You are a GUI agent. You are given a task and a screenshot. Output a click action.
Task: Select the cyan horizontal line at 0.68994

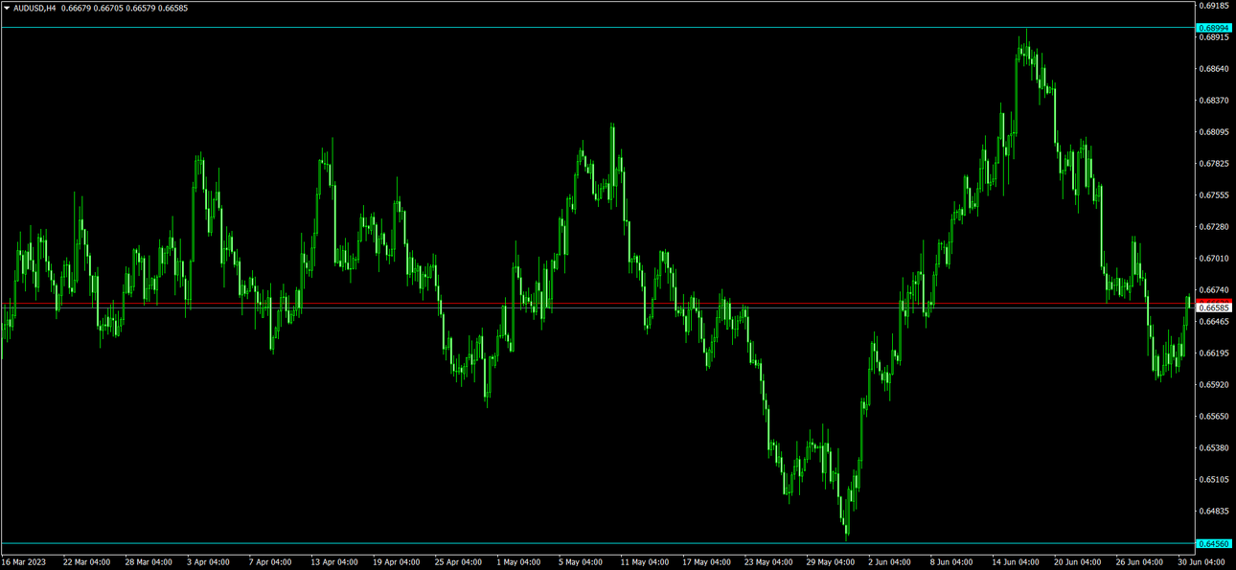[x=598, y=28]
